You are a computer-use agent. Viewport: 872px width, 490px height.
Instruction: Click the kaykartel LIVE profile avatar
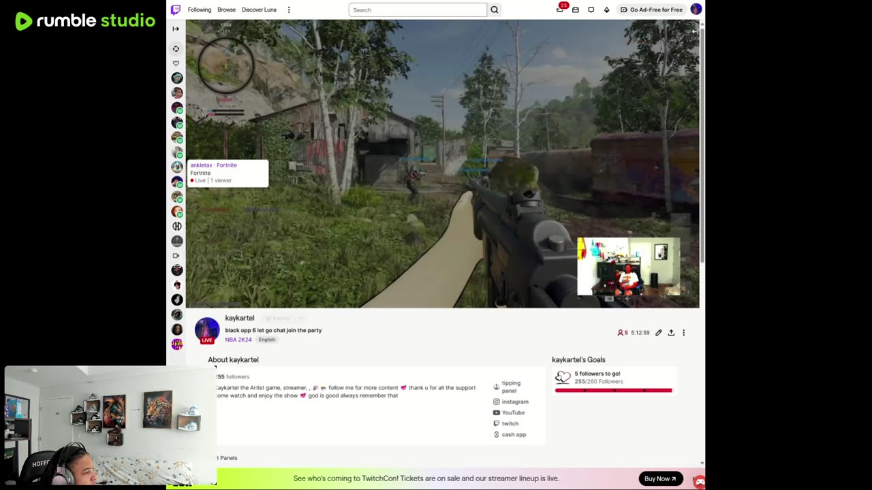pyautogui.click(x=207, y=330)
